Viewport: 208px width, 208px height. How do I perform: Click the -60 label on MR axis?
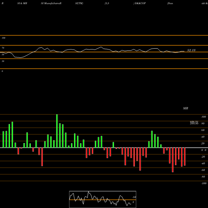click(x=203, y=170)
